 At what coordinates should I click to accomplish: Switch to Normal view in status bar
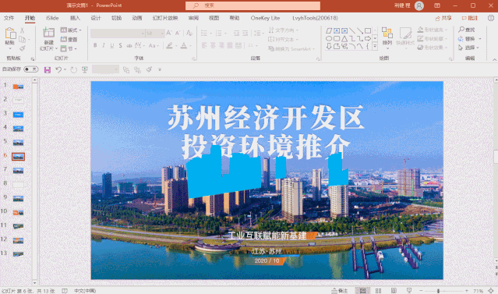[362, 291]
